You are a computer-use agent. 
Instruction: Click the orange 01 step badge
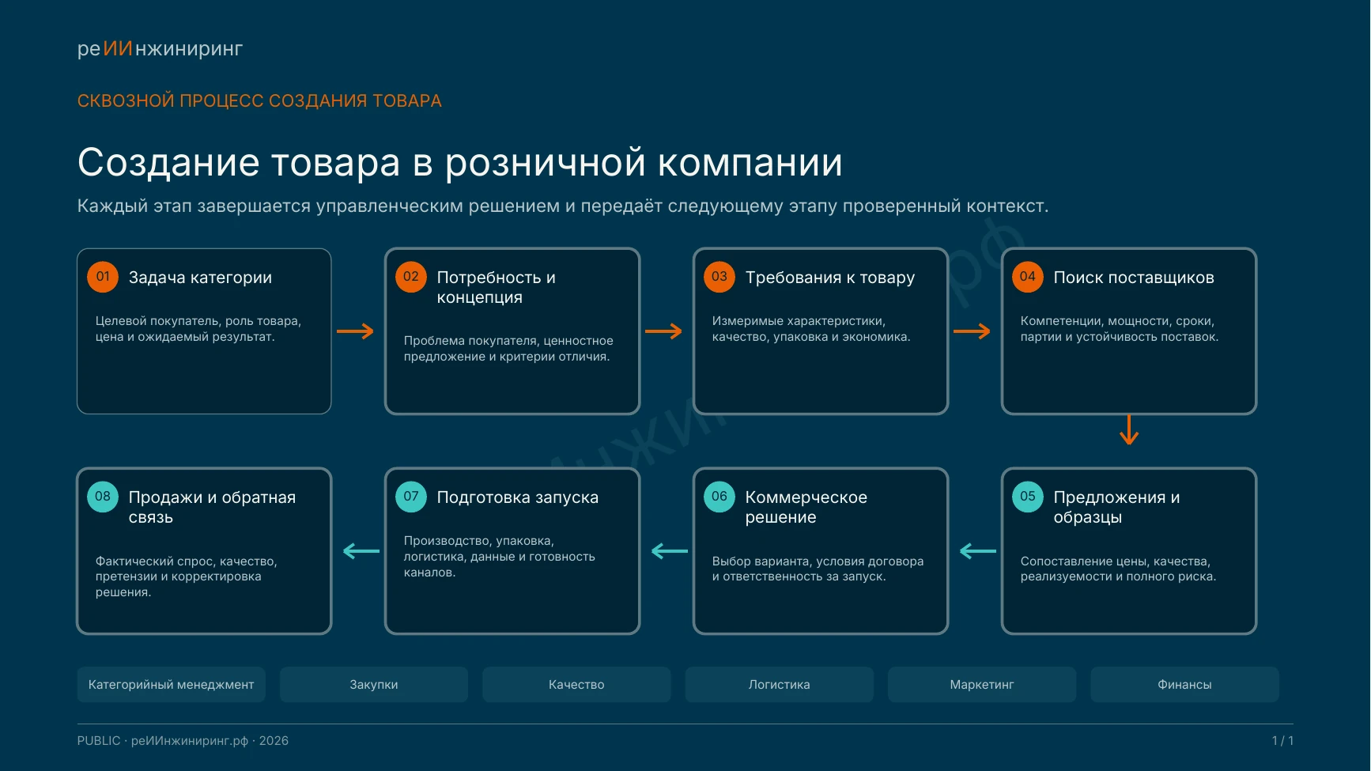click(103, 277)
